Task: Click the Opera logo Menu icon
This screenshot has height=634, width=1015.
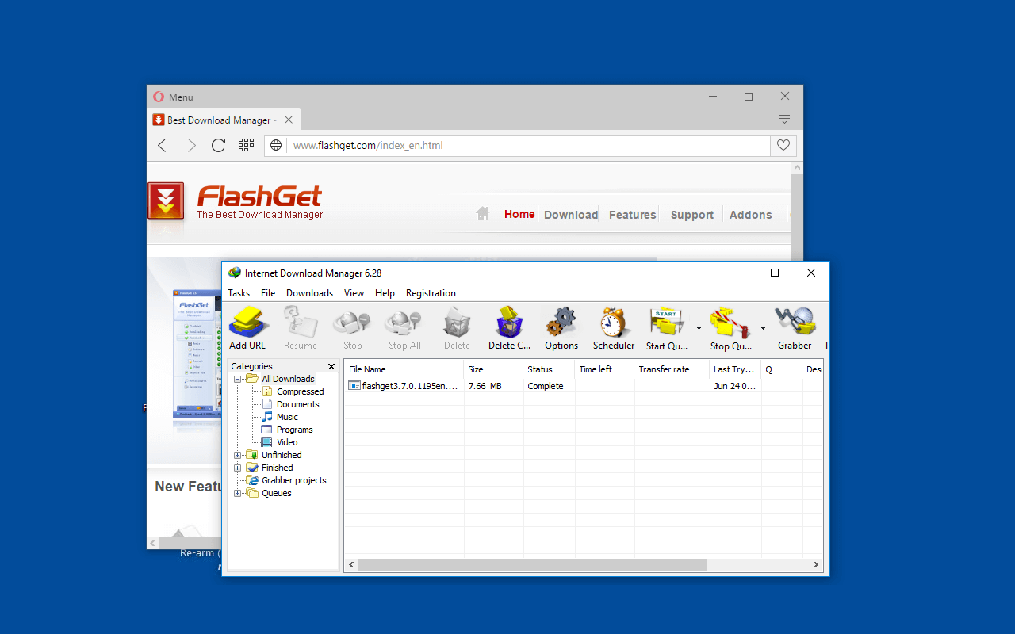Action: pos(159,97)
